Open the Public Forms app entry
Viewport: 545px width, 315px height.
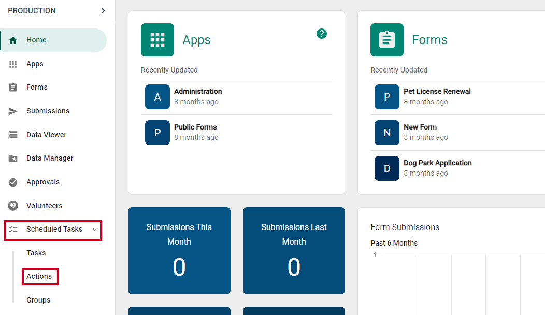click(236, 133)
